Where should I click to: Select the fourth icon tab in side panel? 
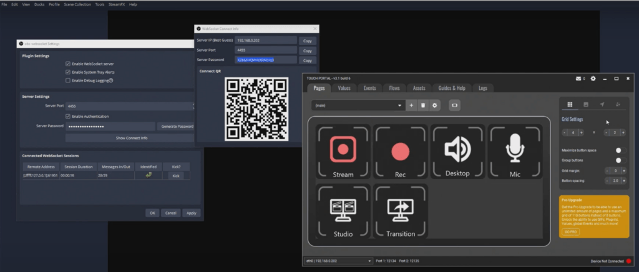(x=618, y=105)
